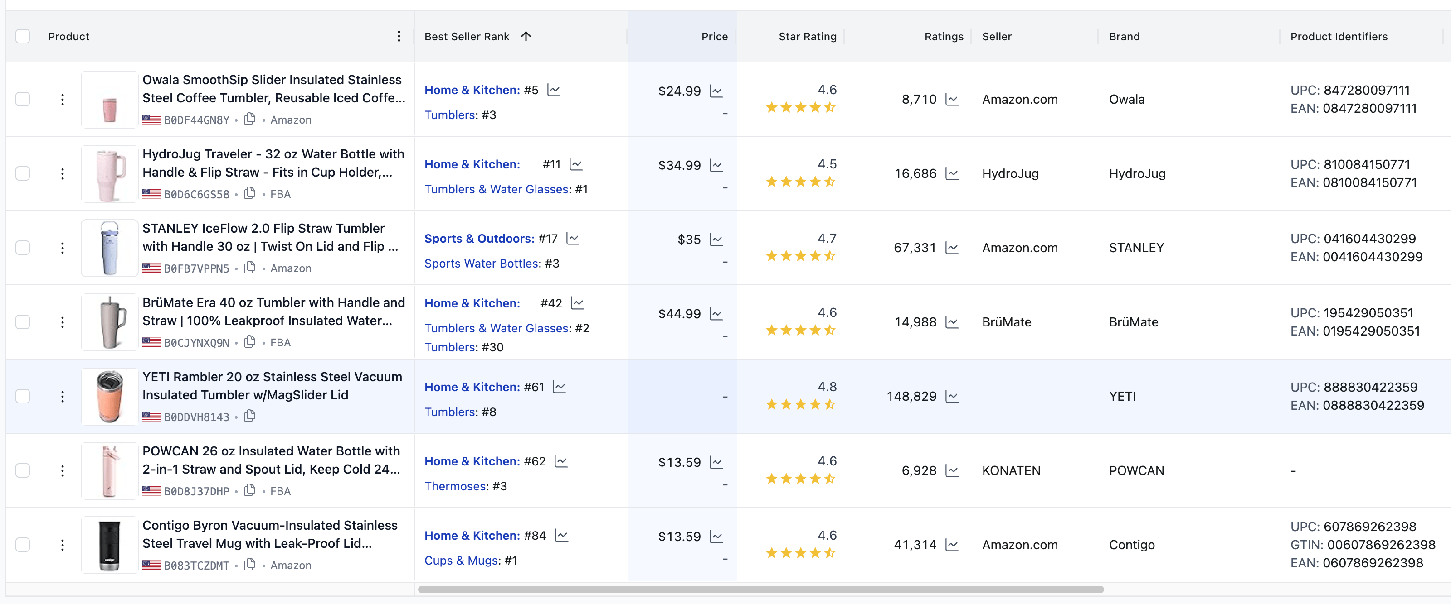This screenshot has height=604, width=1451.
Task: Open the price trend chart for Owala tumbler
Action: [x=716, y=91]
